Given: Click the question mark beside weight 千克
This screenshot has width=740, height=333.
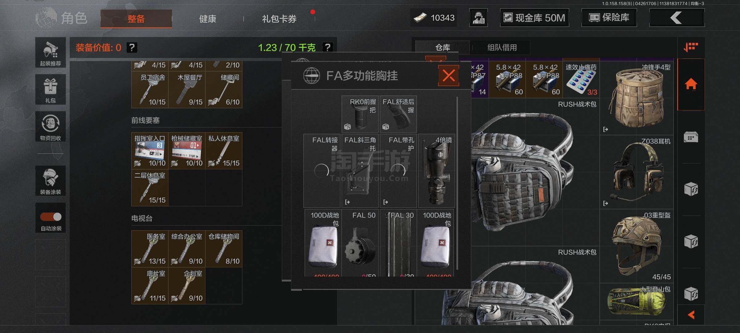Looking at the screenshot, I should [327, 47].
